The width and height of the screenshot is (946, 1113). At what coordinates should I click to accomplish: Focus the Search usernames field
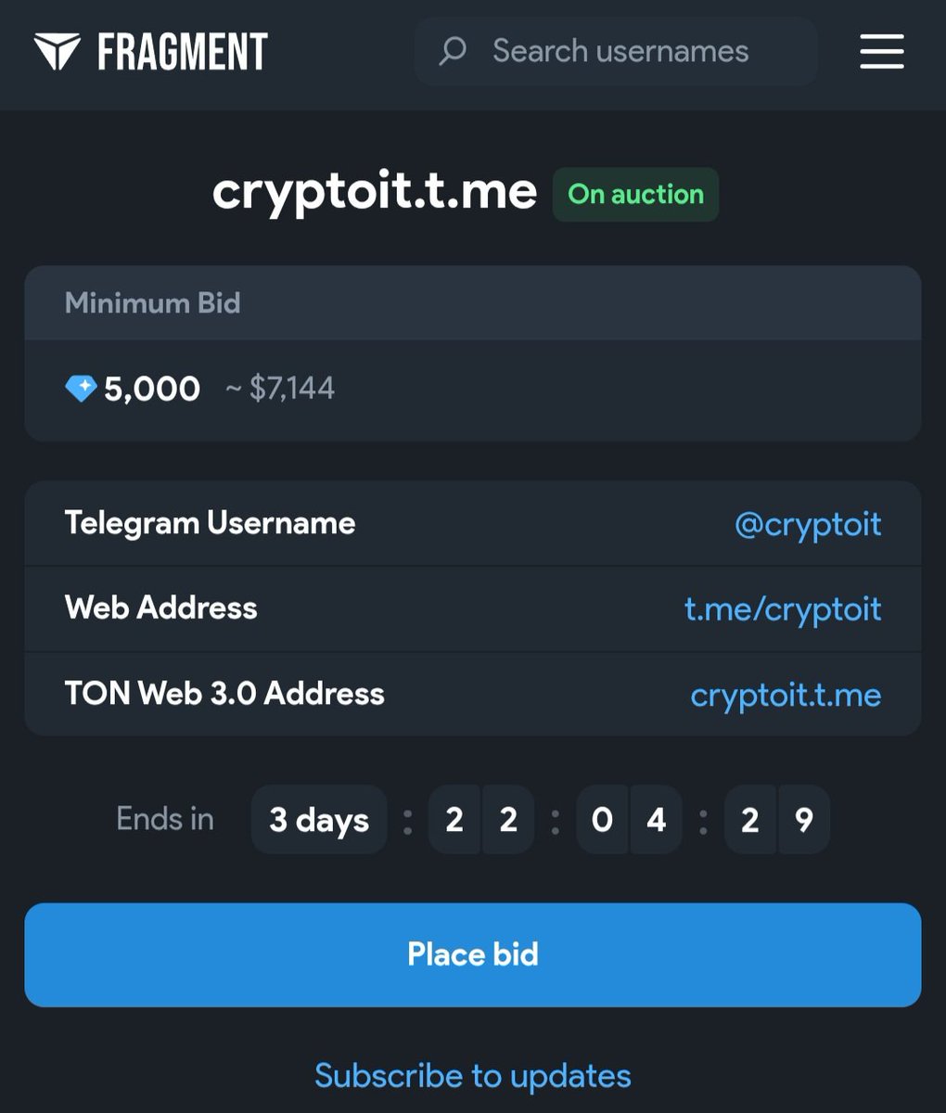(x=616, y=51)
